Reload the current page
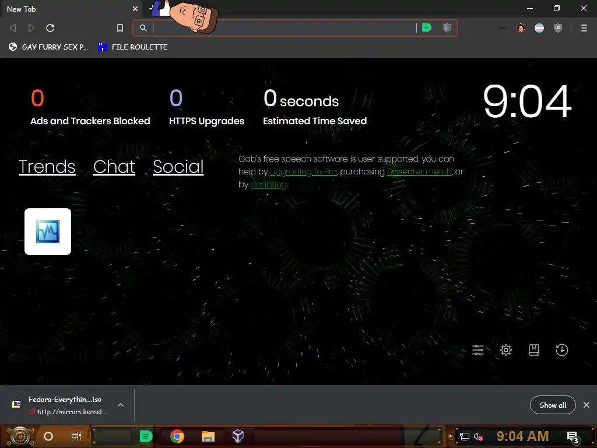The width and height of the screenshot is (597, 448). 50,28
